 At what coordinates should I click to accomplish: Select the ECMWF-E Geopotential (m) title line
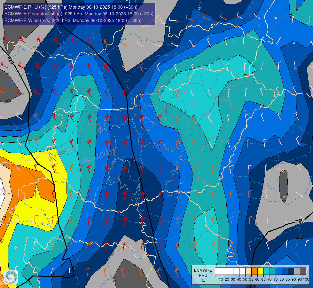(x=79, y=14)
